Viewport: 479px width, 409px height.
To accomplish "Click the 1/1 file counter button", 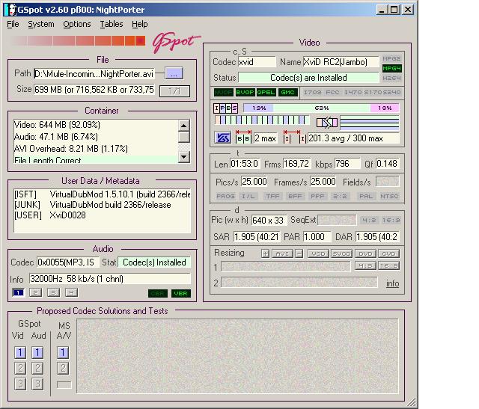I will tap(174, 90).
